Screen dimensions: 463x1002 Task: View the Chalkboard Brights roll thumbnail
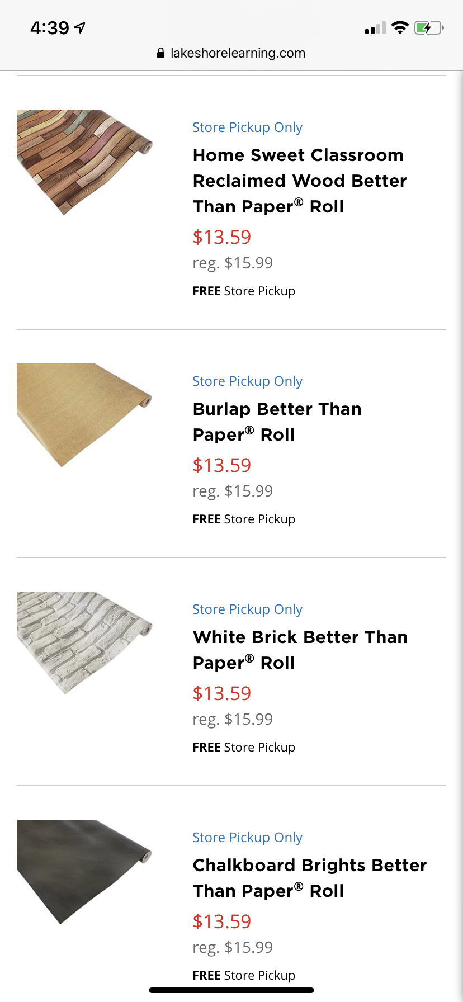coord(84,871)
